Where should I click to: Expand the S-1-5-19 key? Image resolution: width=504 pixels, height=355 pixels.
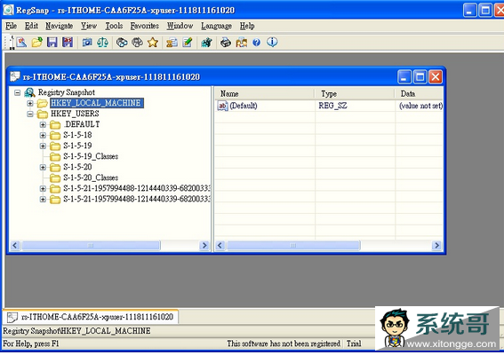[x=43, y=146]
